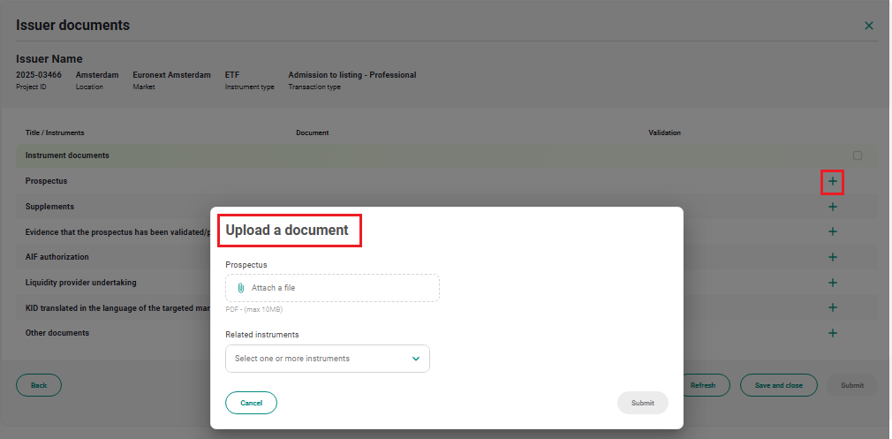
Task: Click the paperclip attach icon
Action: [x=240, y=288]
